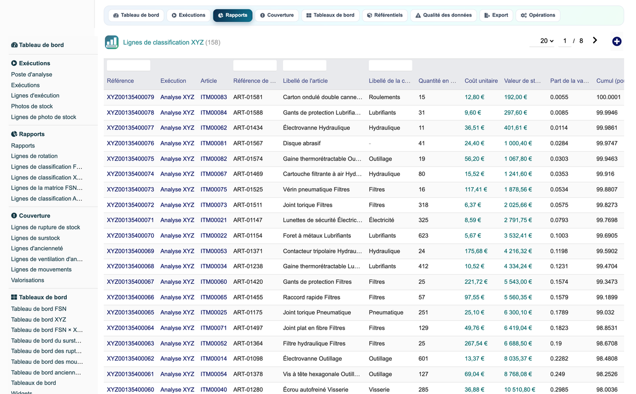The height and width of the screenshot is (394, 636).
Task: Select quantity 623 cell
Action: (423, 235)
